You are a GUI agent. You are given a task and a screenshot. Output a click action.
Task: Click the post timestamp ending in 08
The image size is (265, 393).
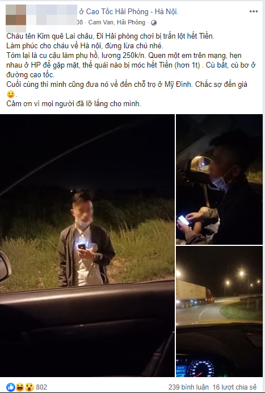[x=79, y=22]
